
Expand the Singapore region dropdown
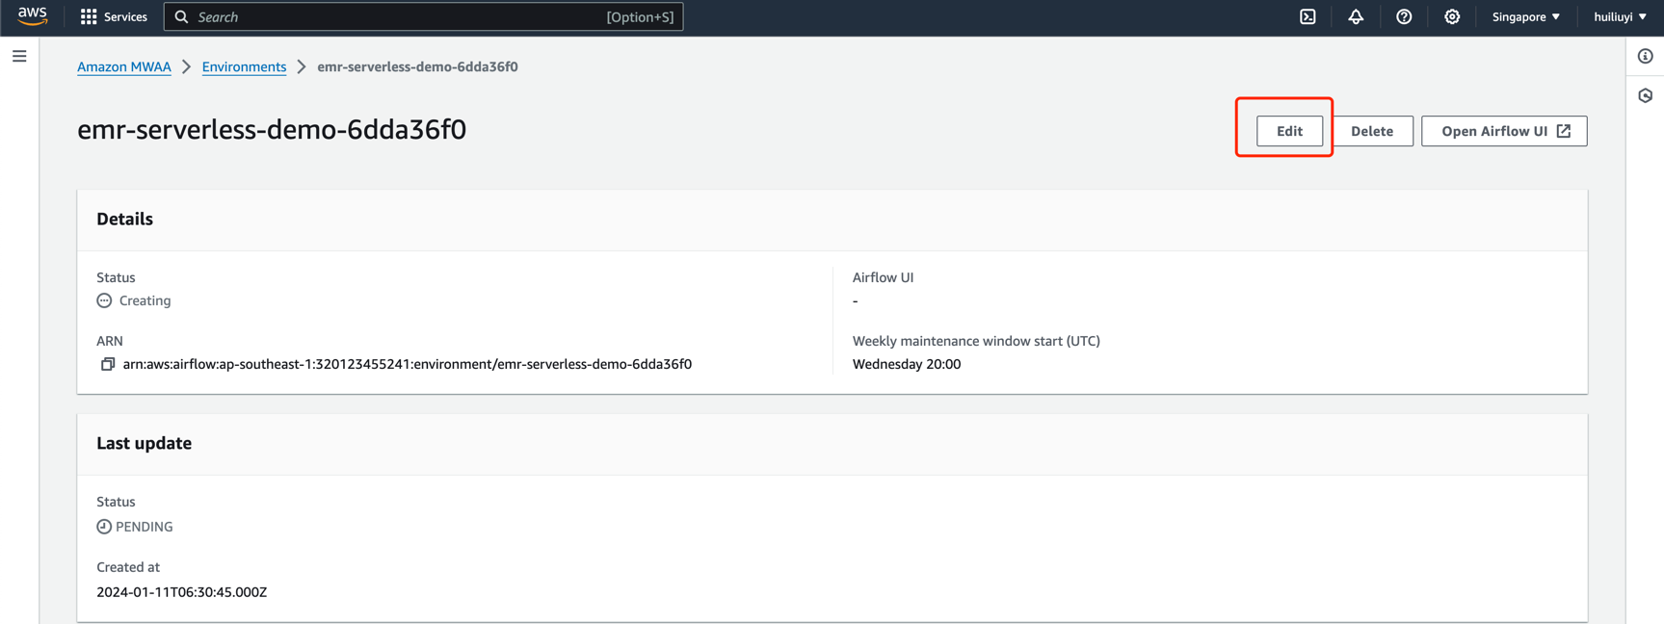(x=1525, y=16)
